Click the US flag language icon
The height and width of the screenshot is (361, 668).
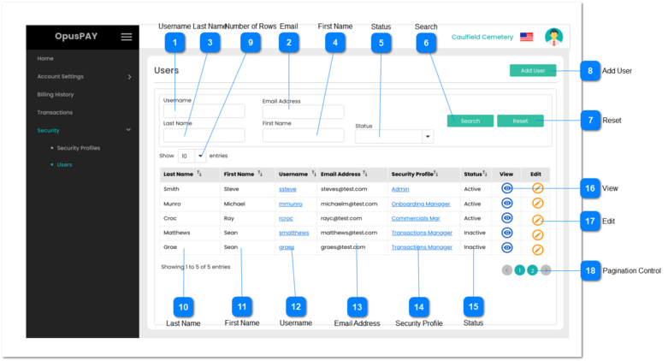tap(526, 38)
